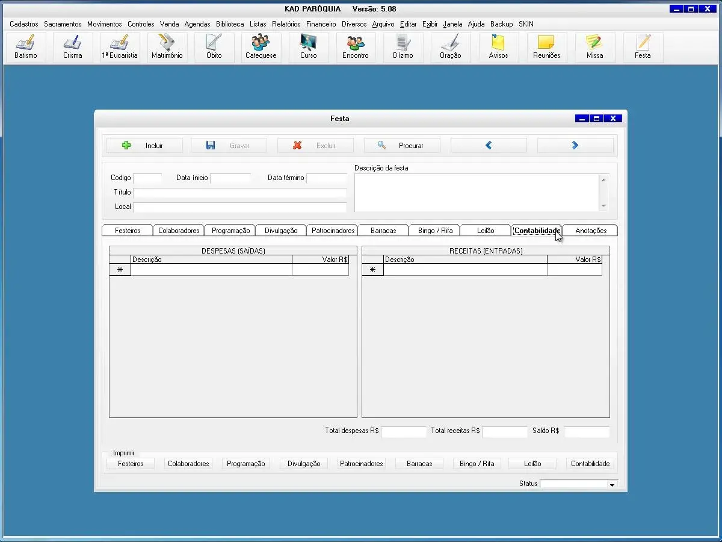Switch to the Barracas tab

384,231
